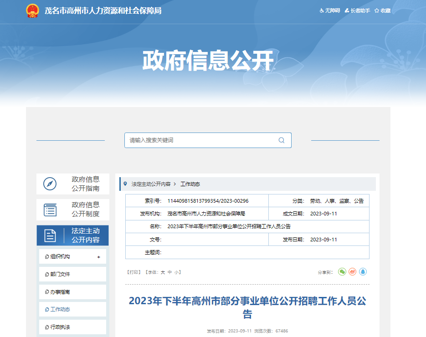Open 行政执法 in the sidebar

[60, 327]
